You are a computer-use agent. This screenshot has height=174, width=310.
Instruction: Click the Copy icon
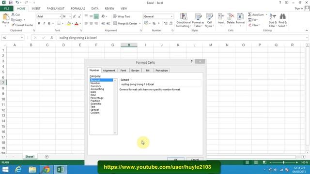13,20
